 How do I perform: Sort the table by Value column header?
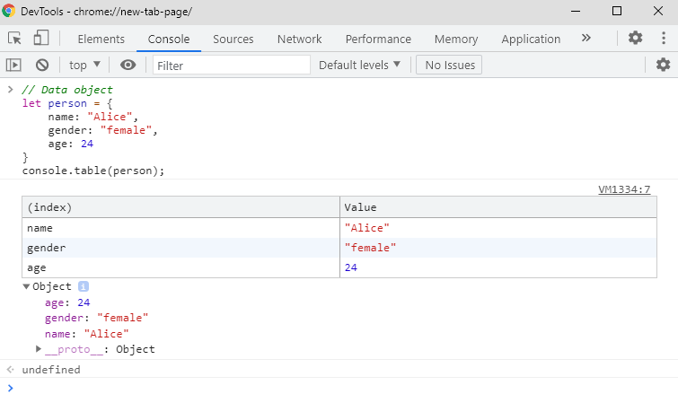(x=497, y=207)
